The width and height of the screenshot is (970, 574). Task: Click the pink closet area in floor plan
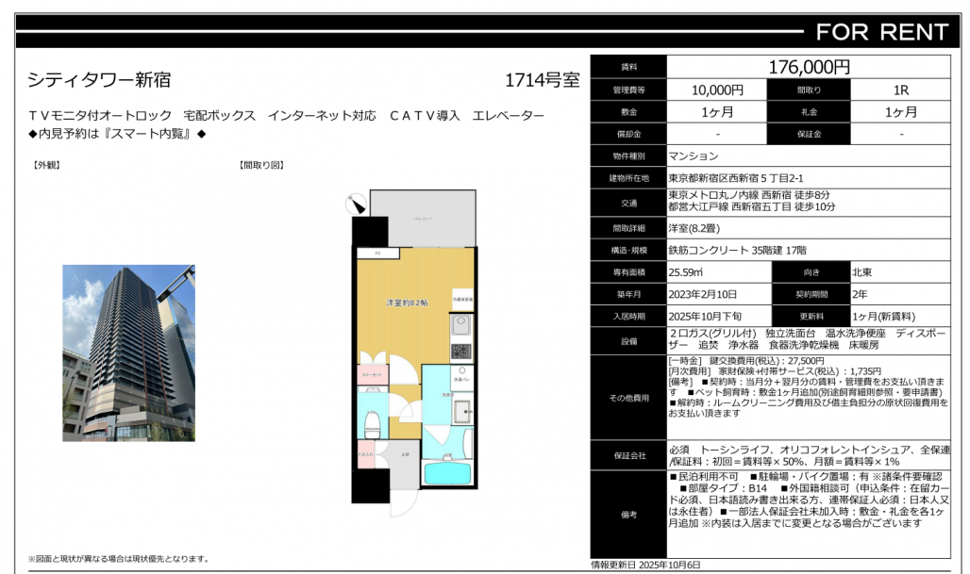370,376
